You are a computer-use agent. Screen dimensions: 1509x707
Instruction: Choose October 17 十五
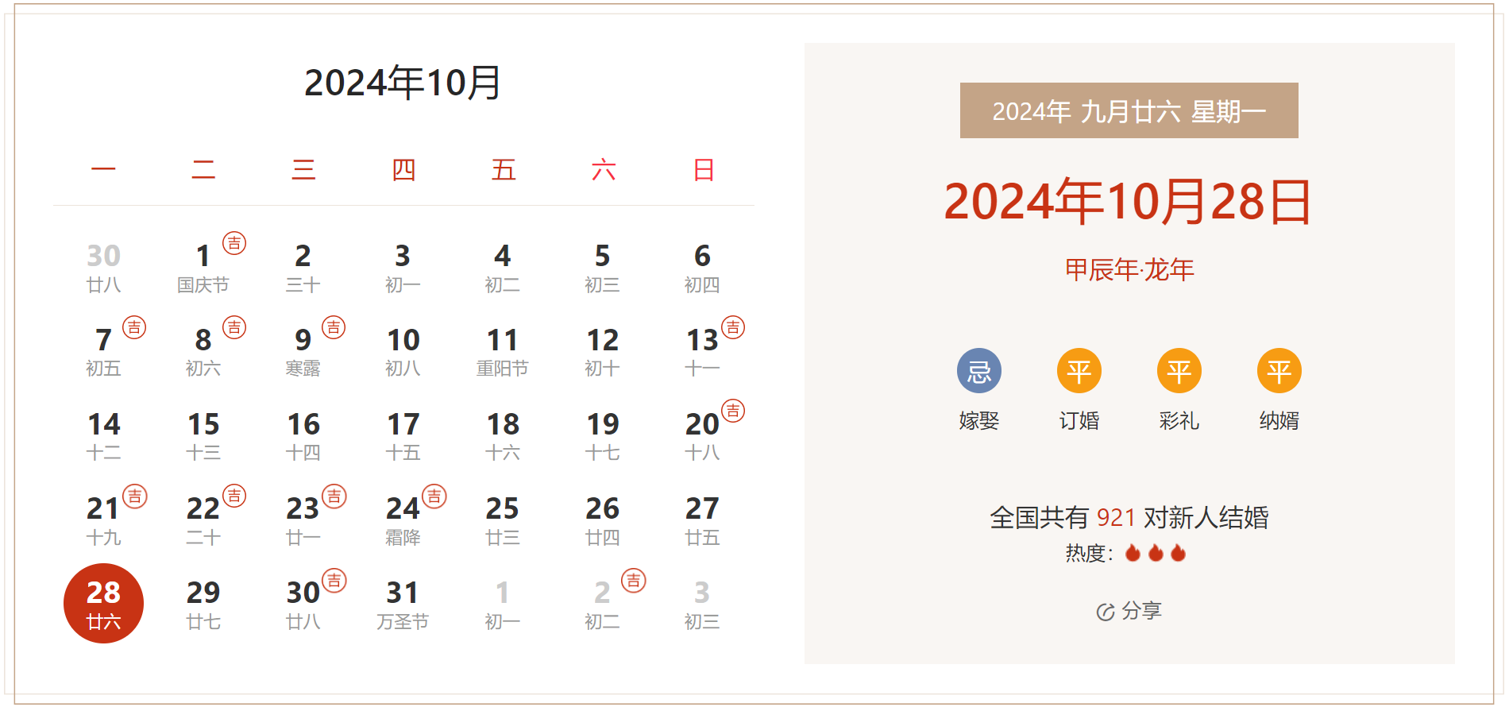coord(403,436)
